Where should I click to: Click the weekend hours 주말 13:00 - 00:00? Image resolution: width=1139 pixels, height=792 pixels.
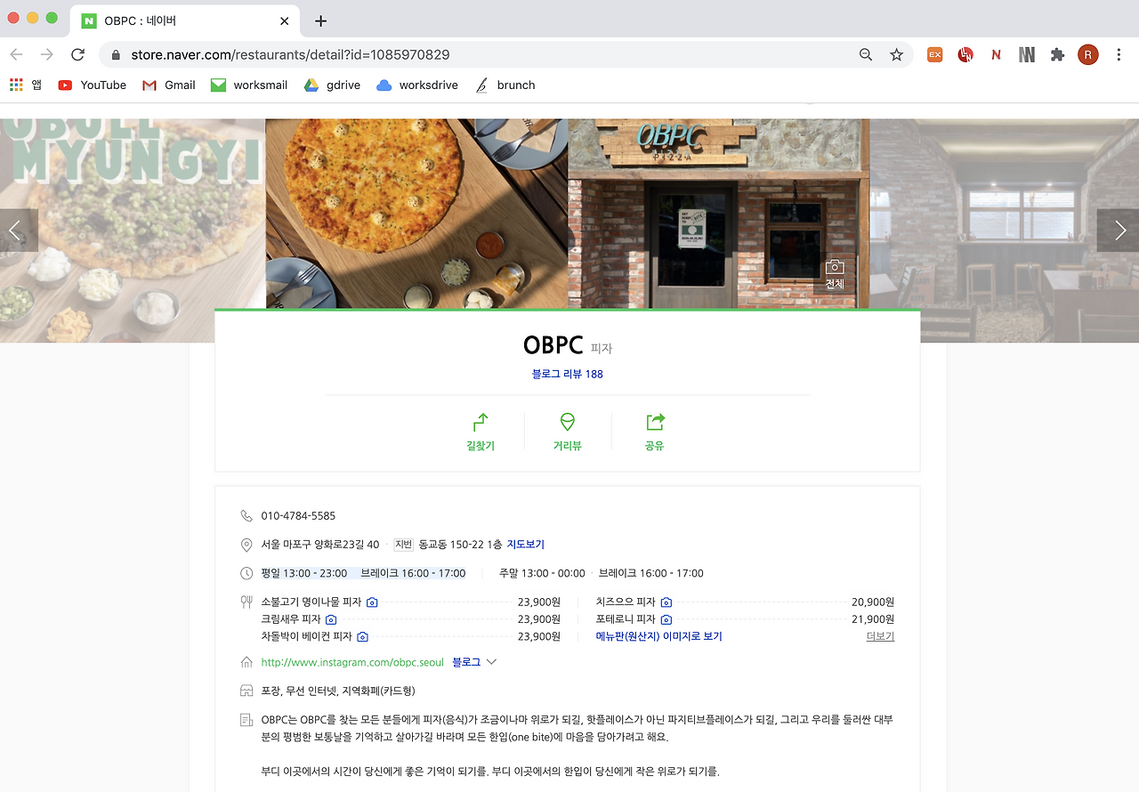coord(542,573)
